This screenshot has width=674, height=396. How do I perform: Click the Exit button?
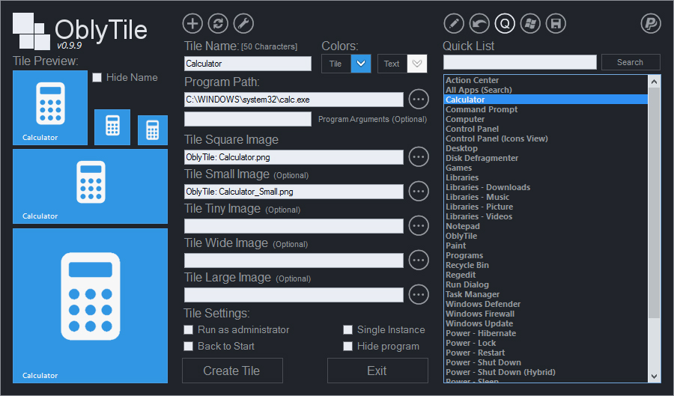coord(377,371)
